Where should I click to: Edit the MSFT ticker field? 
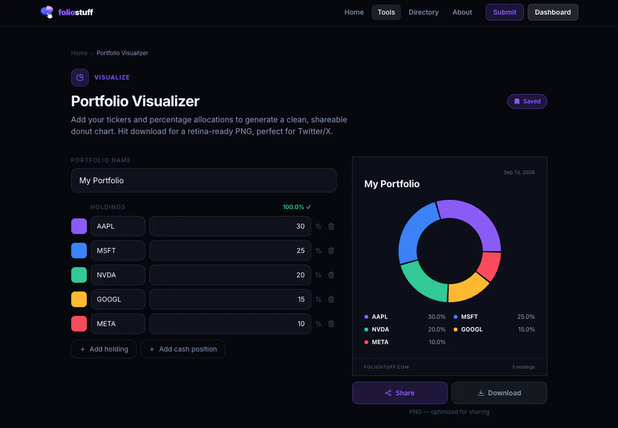(118, 251)
